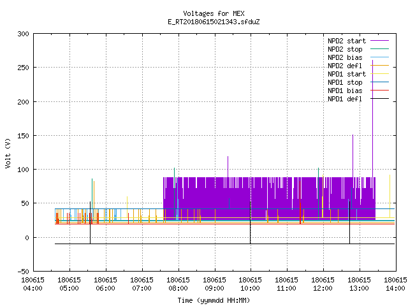Click the x-axis tick 180615 06:00
The width and height of the screenshot is (408, 306).
(x=105, y=284)
